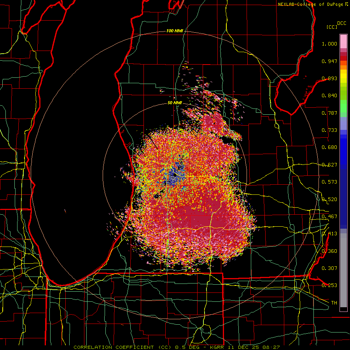
Task: Click the blue radar site center in the echoes
Action: coord(174,175)
